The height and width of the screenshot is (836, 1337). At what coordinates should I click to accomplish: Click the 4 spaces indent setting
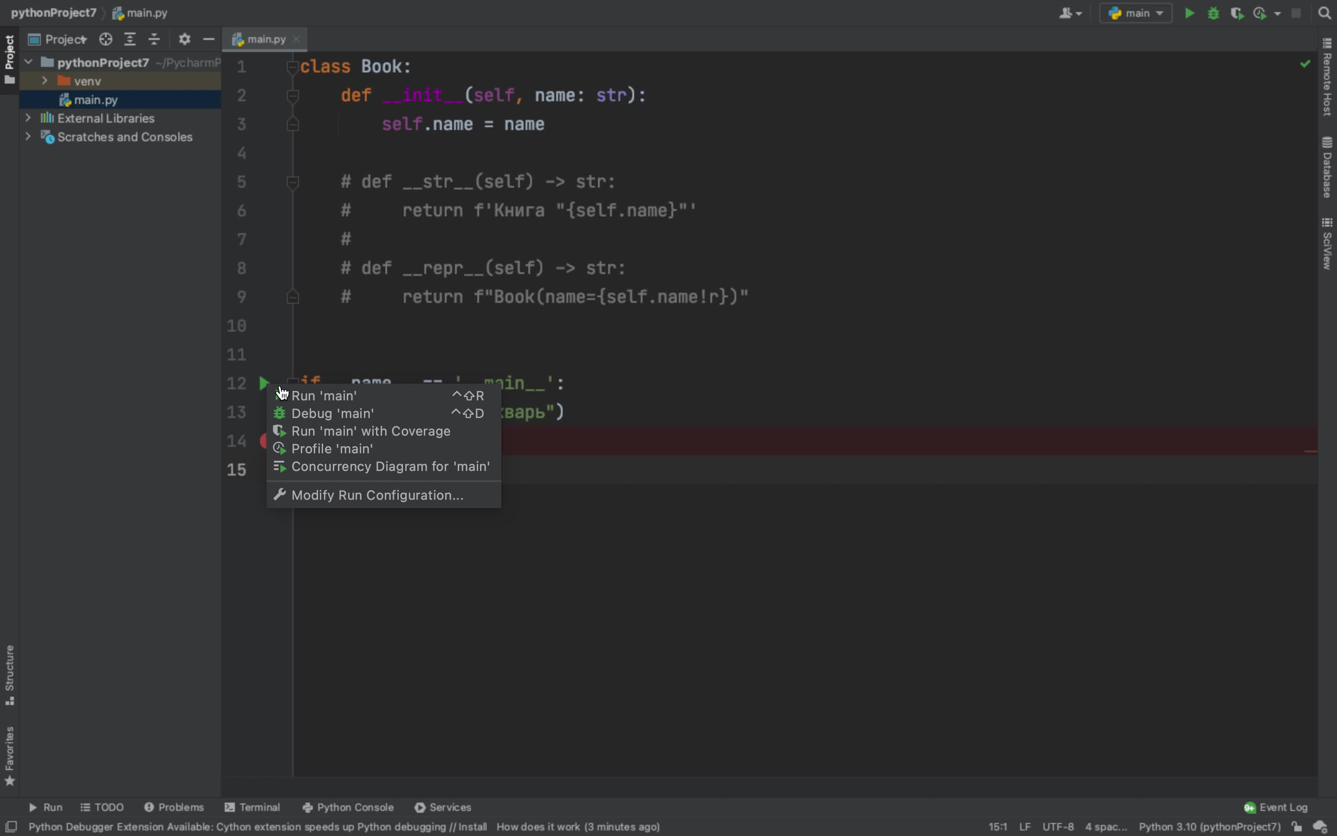pyautogui.click(x=1105, y=827)
